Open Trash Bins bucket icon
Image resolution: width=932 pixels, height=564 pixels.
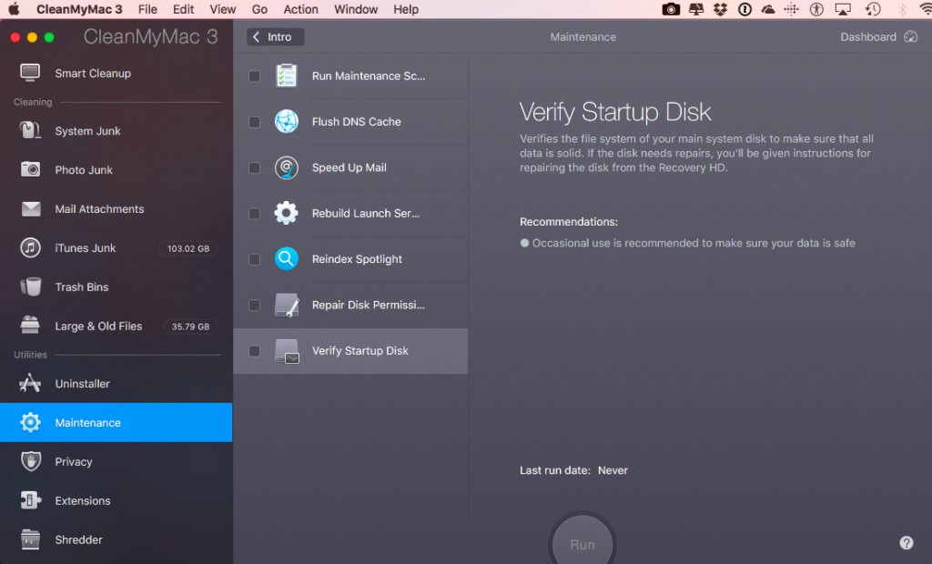30,287
